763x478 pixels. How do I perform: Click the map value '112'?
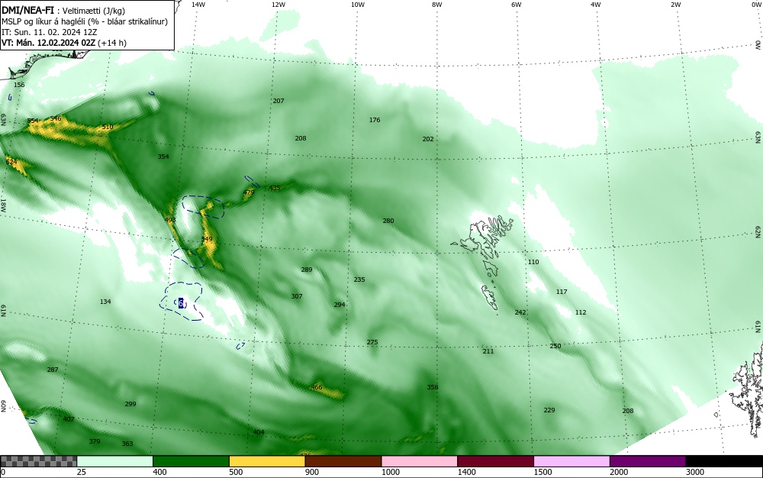pos(581,312)
